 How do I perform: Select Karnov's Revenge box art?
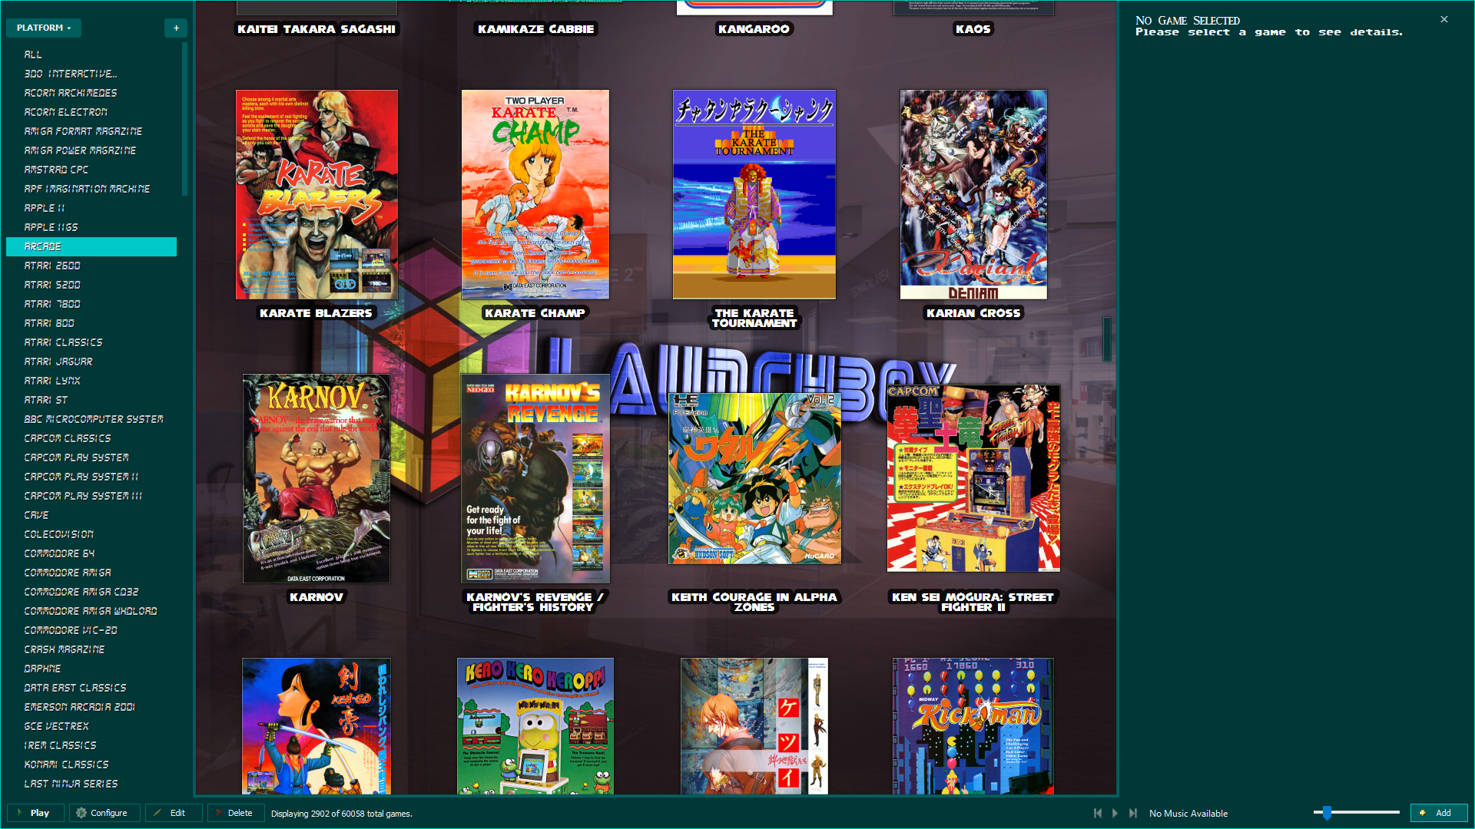coord(535,478)
